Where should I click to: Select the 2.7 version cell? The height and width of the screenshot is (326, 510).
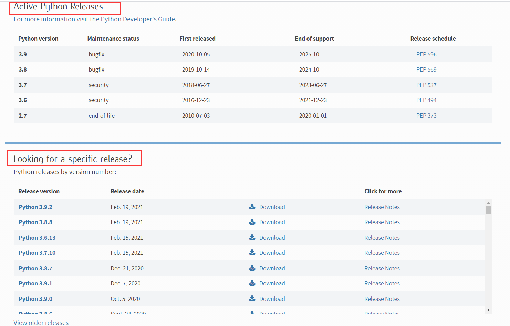pos(23,116)
